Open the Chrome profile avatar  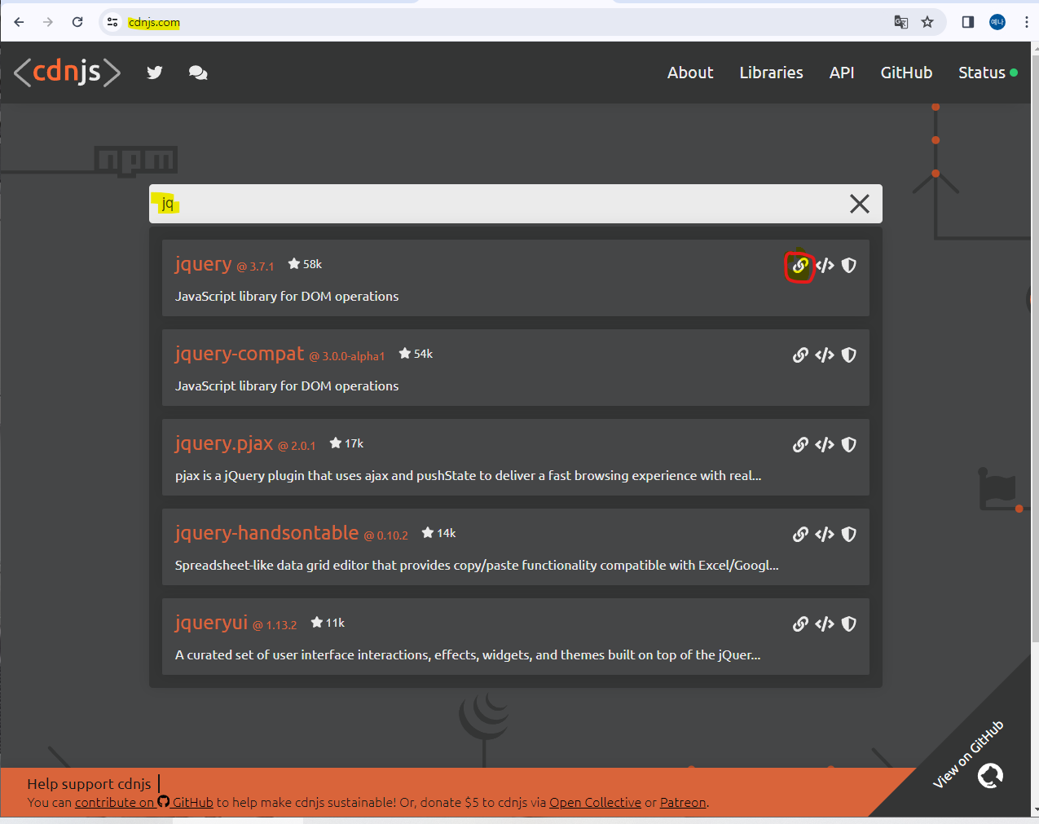coord(997,22)
